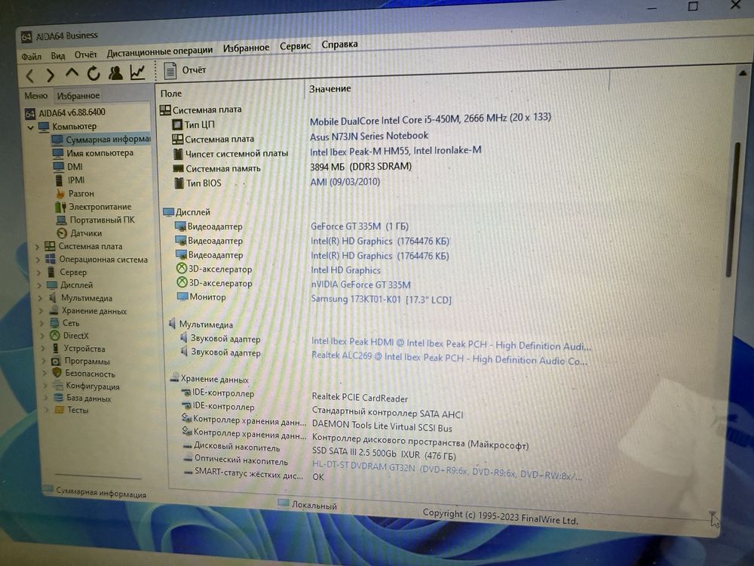Select the Realtek PCIE CardReader value
The image size is (754, 566).
point(360,398)
